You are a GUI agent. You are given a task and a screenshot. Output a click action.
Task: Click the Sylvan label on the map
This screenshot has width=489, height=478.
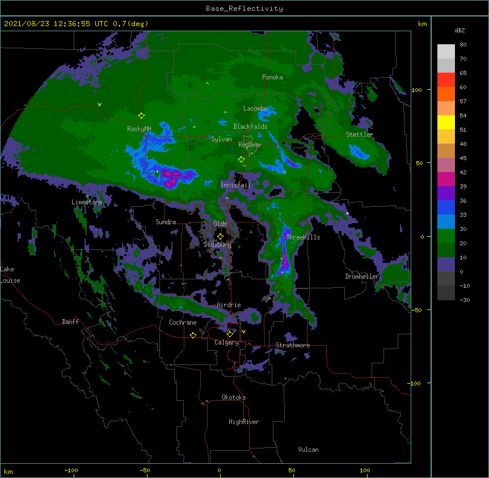(221, 139)
